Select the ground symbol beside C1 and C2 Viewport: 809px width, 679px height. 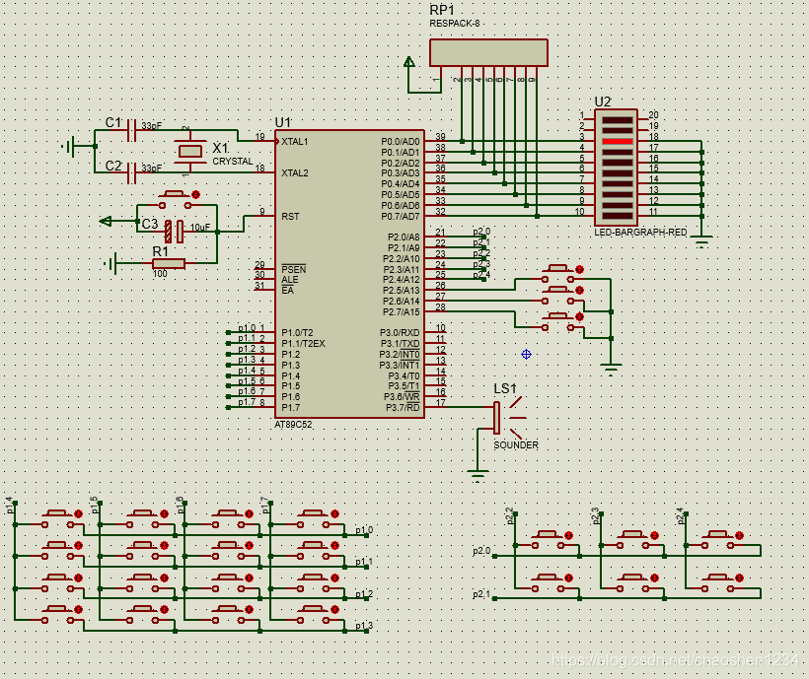pyautogui.click(x=69, y=147)
